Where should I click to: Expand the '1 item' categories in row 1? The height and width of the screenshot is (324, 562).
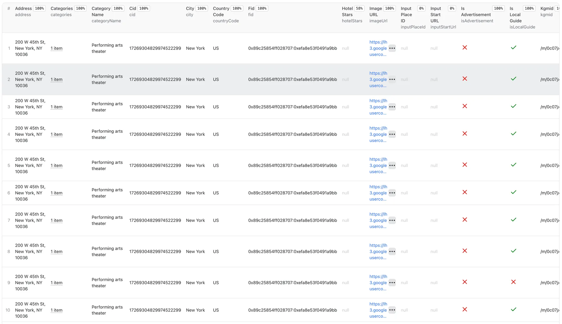tap(57, 48)
